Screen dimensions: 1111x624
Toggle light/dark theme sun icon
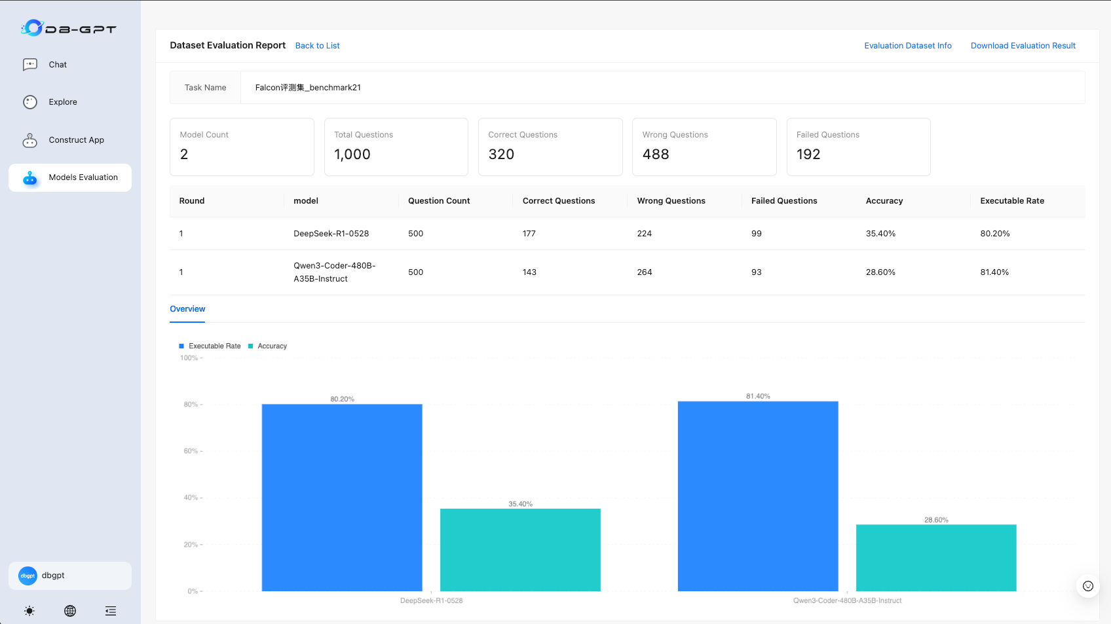tap(29, 611)
